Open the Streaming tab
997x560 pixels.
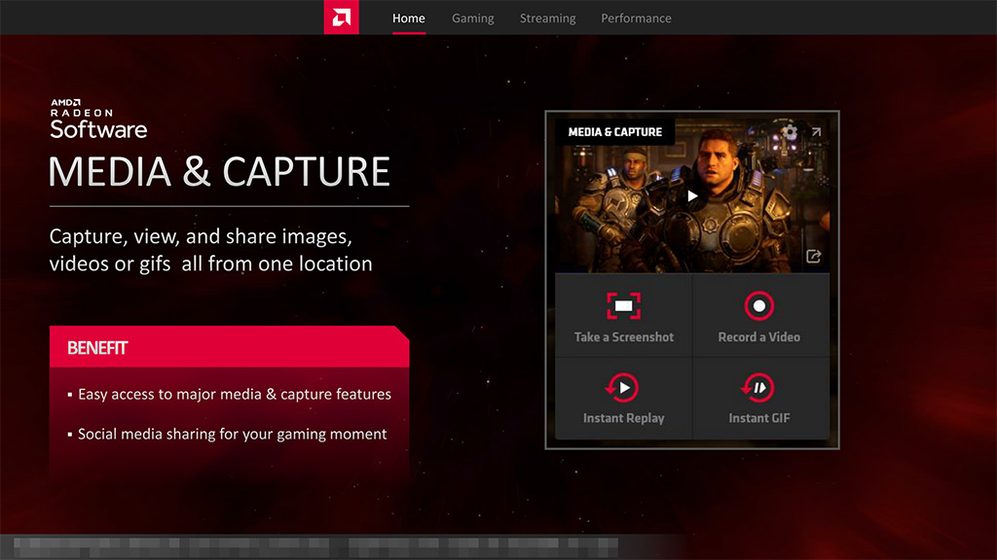click(547, 18)
